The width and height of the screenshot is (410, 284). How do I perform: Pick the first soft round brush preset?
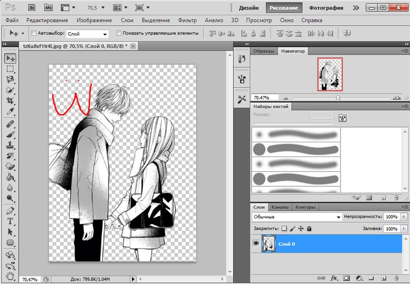[x=296, y=135]
